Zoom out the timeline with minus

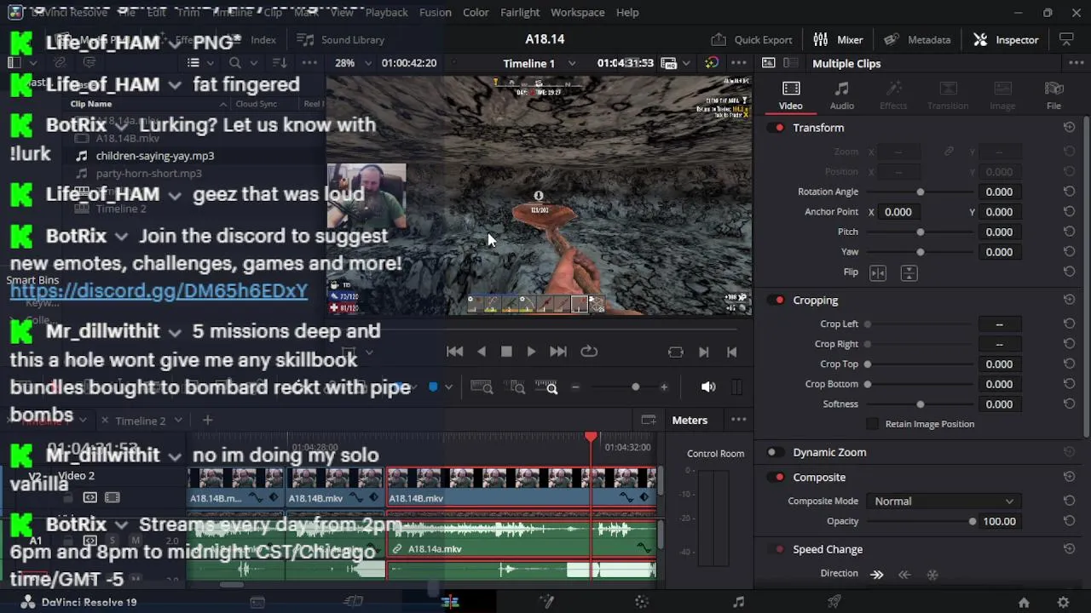coord(575,387)
